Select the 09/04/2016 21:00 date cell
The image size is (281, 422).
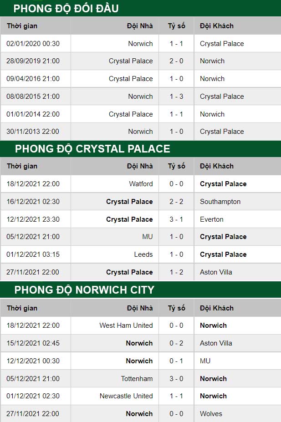(x=33, y=79)
